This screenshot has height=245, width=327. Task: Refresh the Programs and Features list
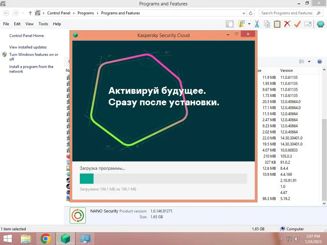point(251,13)
